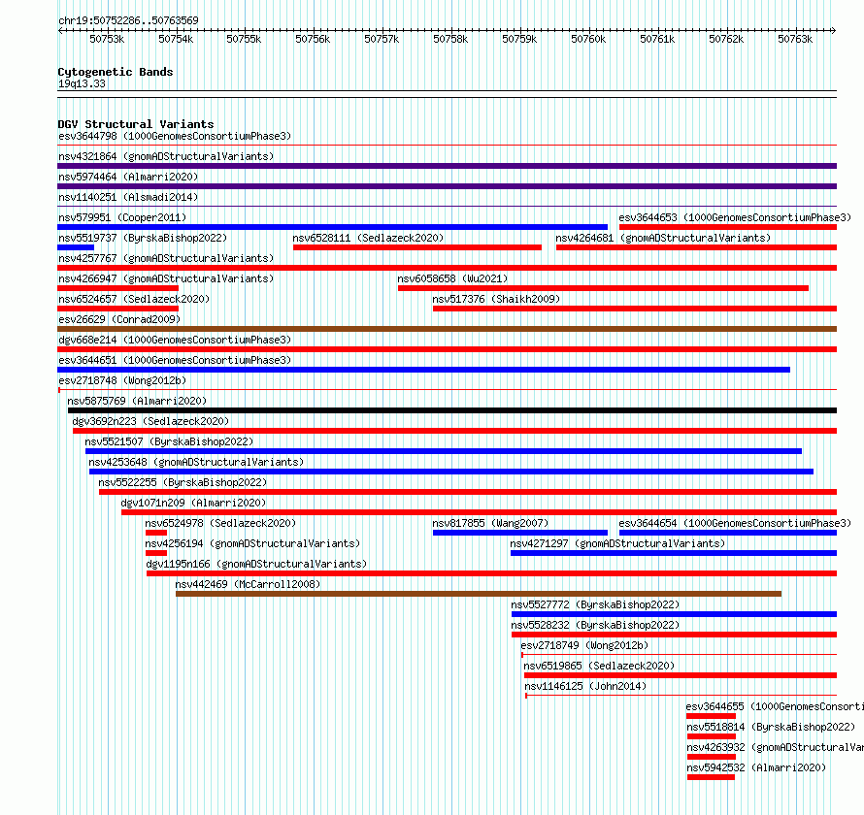Click nsv5519737 (ByrskaBishop2022) label
The width and height of the screenshot is (864, 815).
(x=143, y=238)
